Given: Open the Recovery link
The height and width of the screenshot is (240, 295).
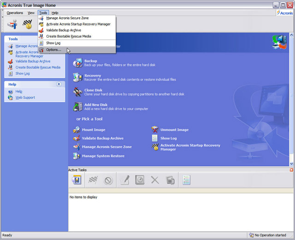Looking at the screenshot, I should click(93, 76).
